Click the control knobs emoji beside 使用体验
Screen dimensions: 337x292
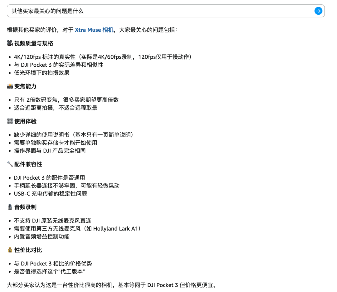tap(10, 121)
